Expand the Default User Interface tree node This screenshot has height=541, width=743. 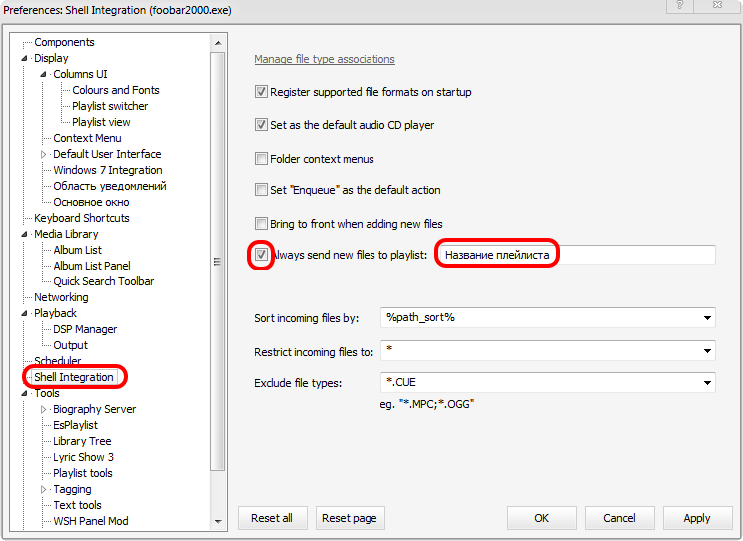pos(44,154)
